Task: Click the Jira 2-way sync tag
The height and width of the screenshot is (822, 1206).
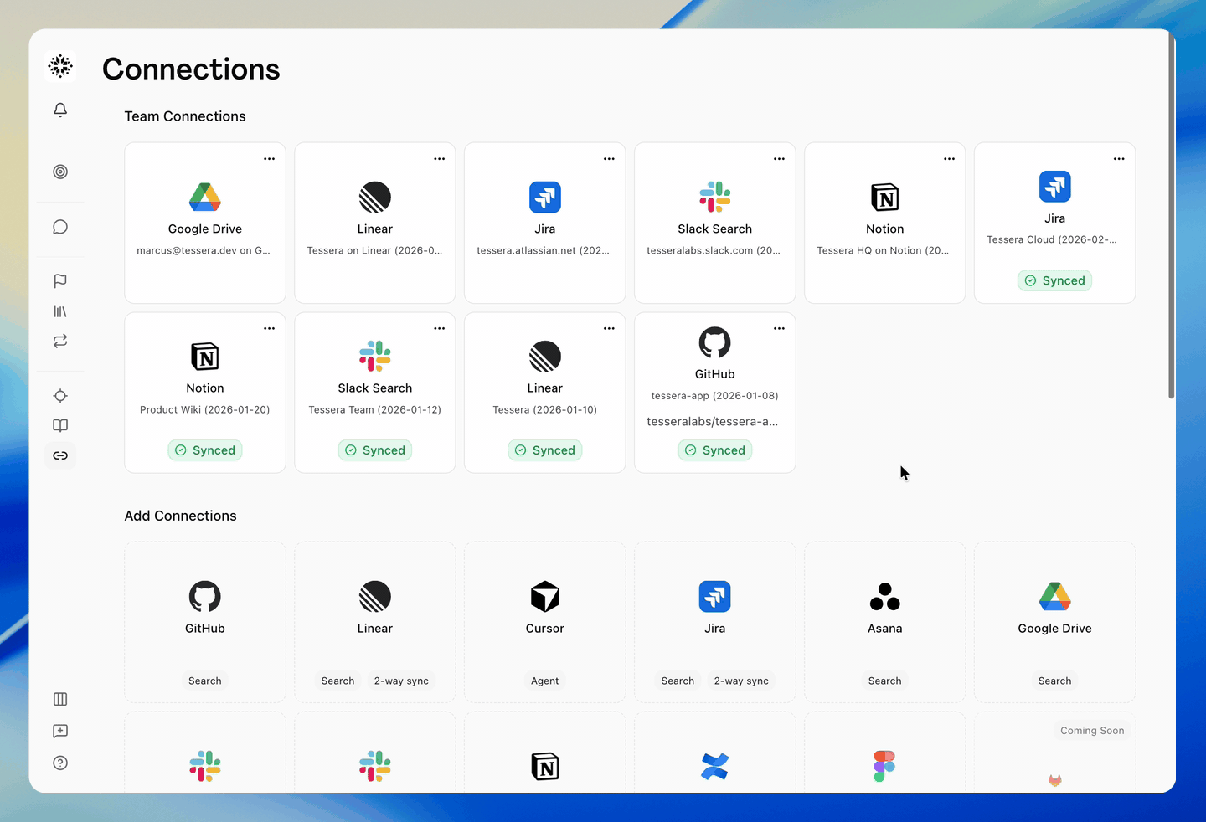Action: coord(741,681)
